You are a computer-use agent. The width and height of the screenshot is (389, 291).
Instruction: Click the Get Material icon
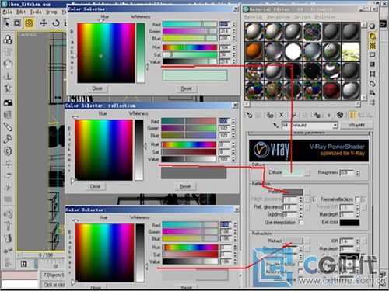point(249,115)
